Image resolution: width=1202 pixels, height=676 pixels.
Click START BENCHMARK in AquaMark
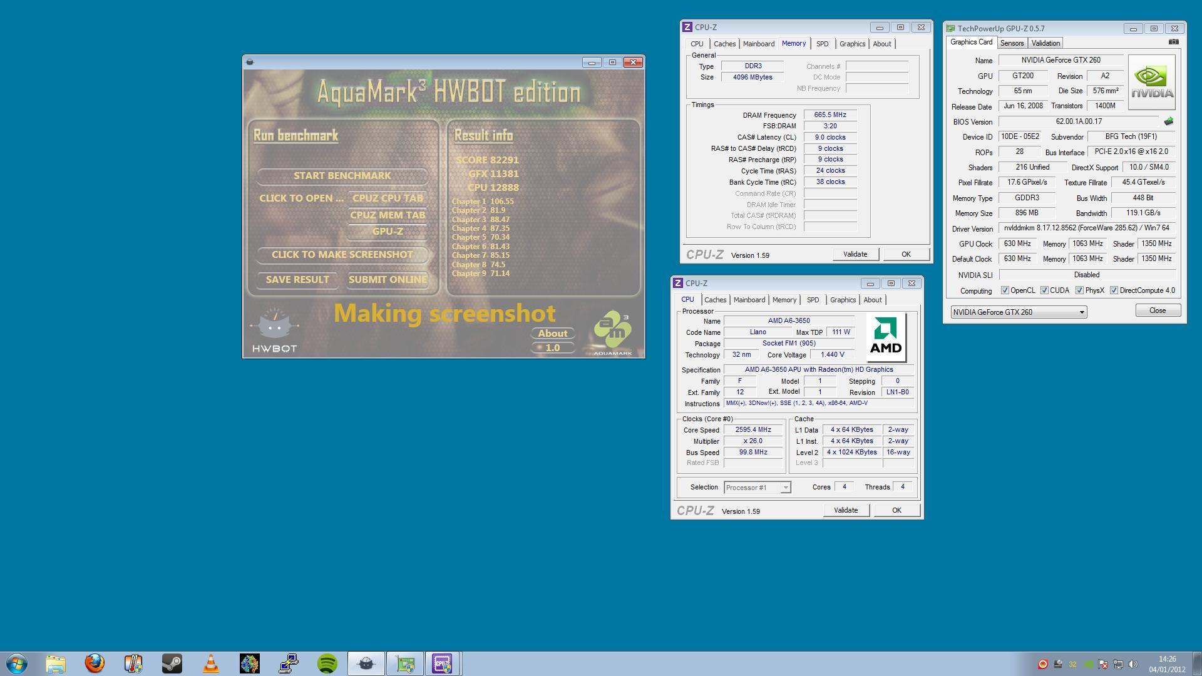pos(342,176)
